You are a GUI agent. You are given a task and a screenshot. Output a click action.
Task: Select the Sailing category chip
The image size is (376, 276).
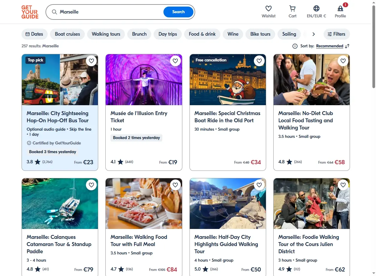[289, 34]
